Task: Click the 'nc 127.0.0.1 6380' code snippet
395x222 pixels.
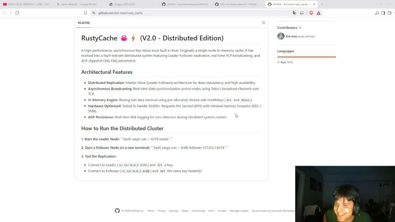Action: pyautogui.click(x=135, y=171)
